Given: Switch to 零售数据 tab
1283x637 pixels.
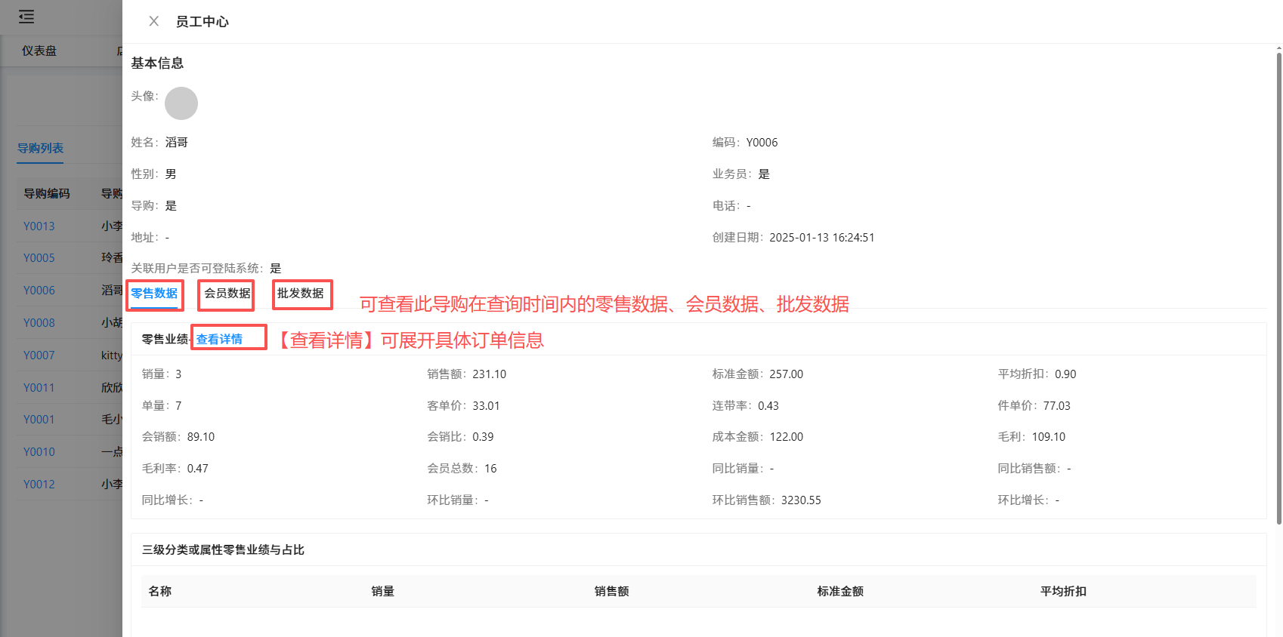Looking at the screenshot, I should 154,293.
